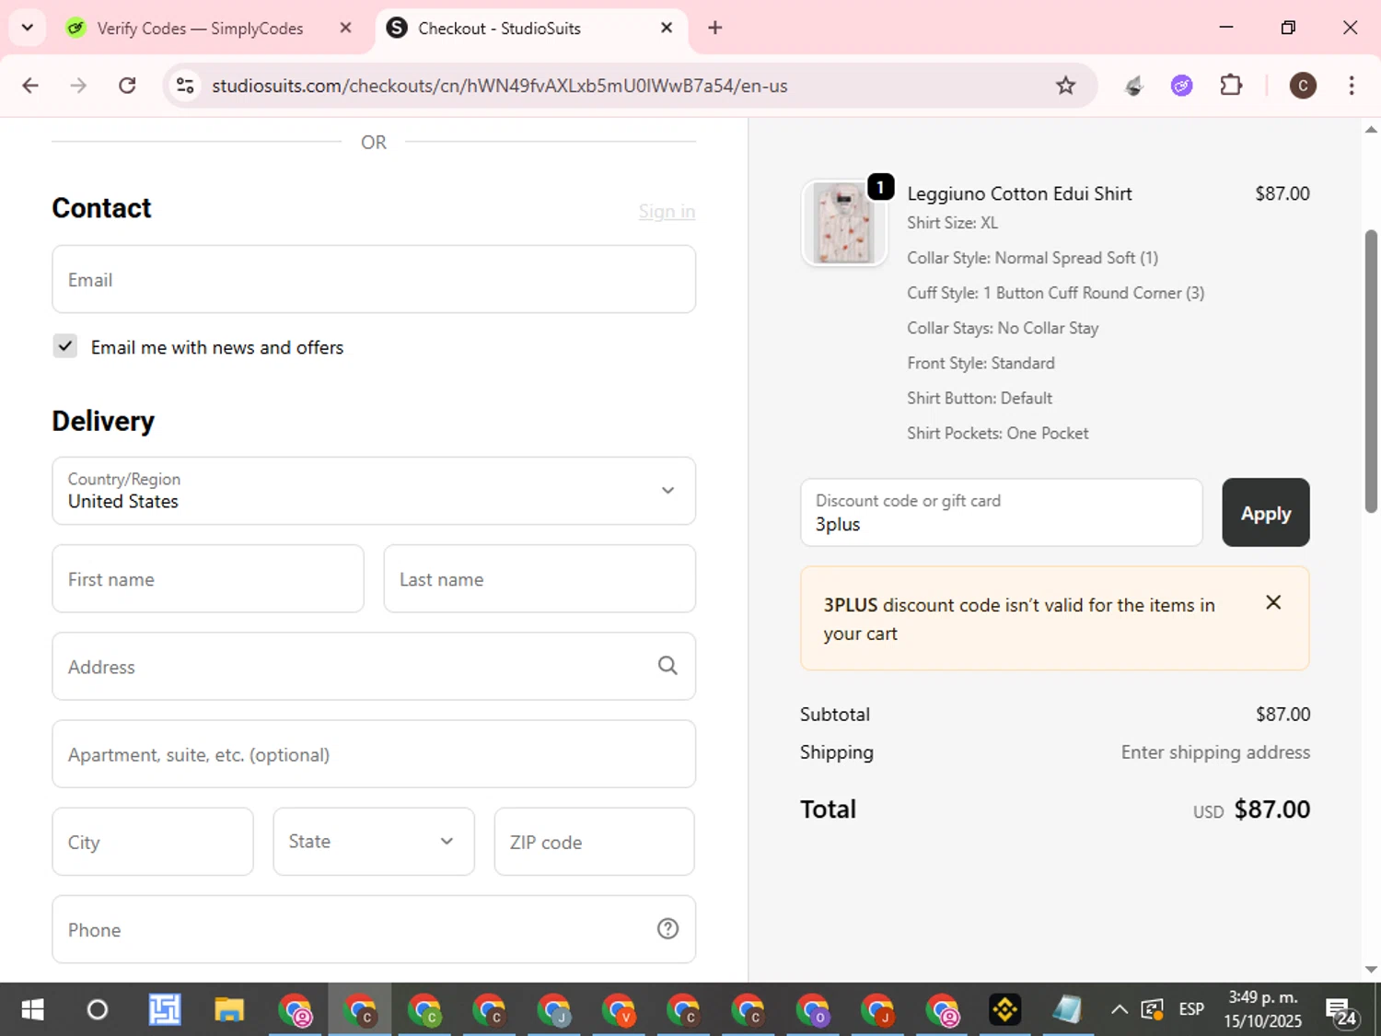
Task: Focus the Apartment, suite field
Action: tap(374, 753)
